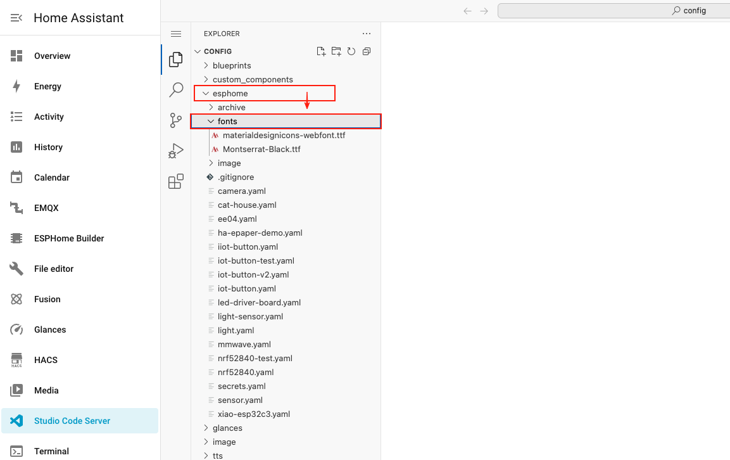This screenshot has width=730, height=460.
Task: Select the Montserrat-Black.ttf font file
Action: pos(261,150)
